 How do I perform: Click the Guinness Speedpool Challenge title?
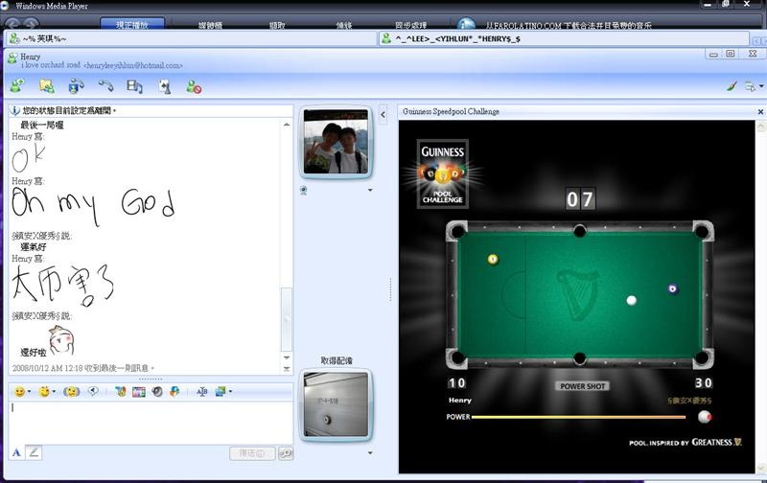[451, 112]
